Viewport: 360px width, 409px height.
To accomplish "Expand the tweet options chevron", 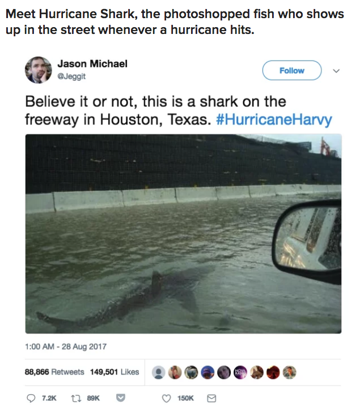I will click(336, 71).
